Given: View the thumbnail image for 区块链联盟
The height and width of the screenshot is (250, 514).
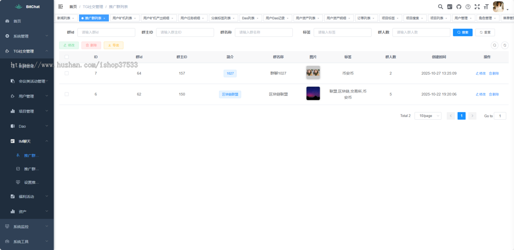Looking at the screenshot, I should [313, 94].
